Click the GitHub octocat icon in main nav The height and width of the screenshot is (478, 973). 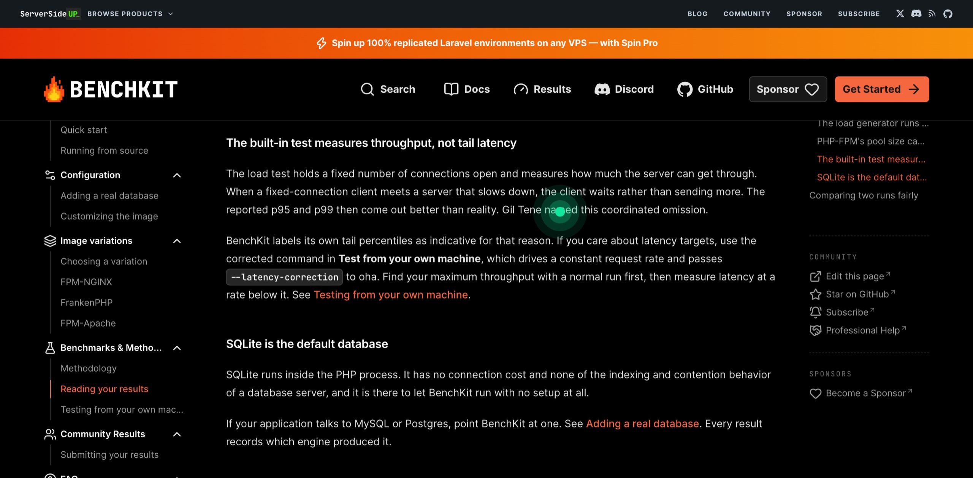pos(685,89)
